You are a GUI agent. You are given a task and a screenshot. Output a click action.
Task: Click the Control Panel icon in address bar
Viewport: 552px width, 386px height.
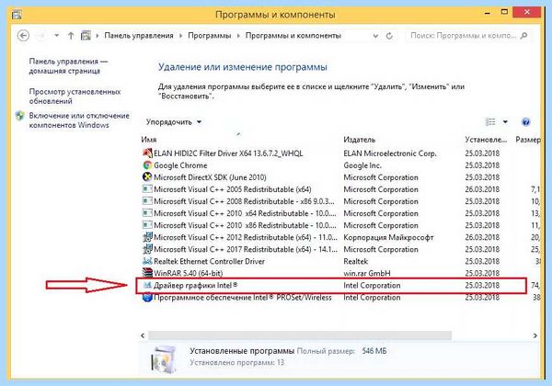[x=86, y=36]
